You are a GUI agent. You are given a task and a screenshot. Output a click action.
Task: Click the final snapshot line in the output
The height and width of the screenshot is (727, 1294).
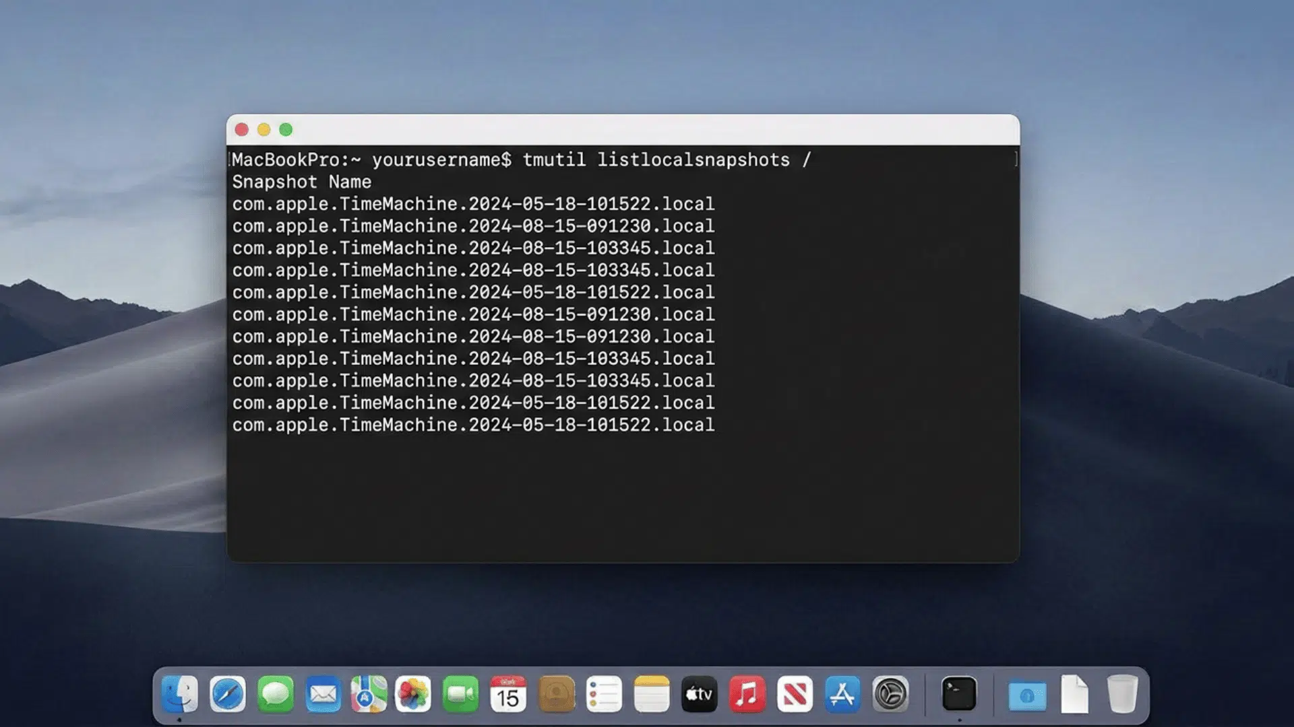click(473, 425)
